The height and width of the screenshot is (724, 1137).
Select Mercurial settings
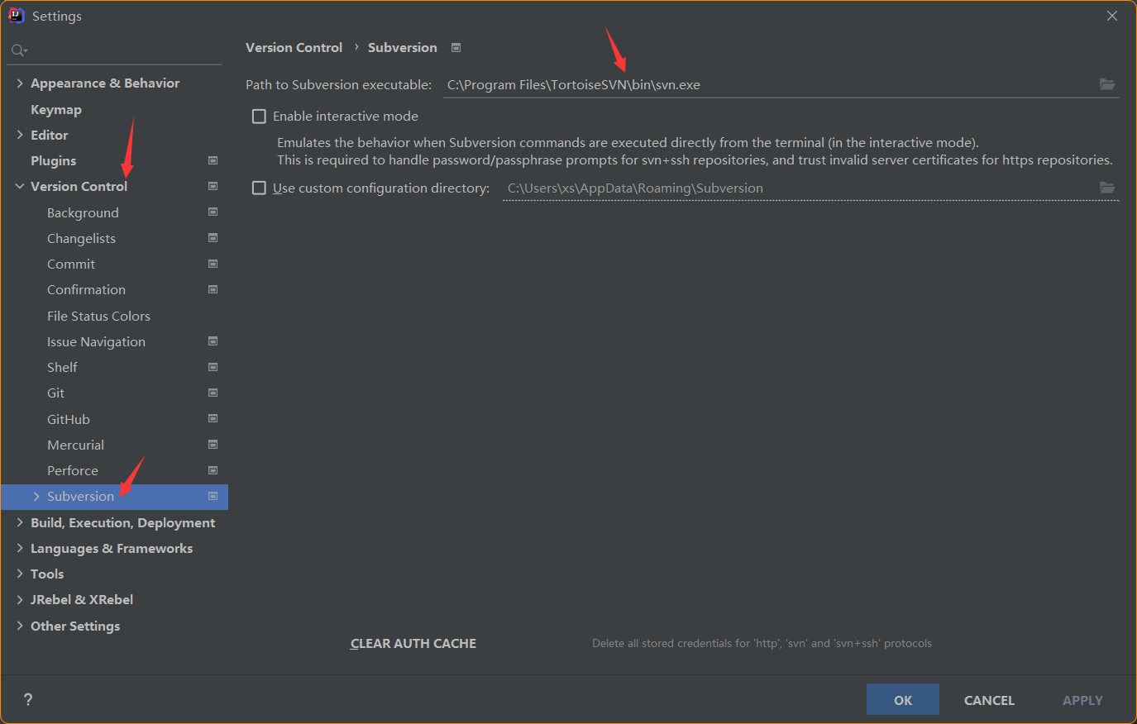[75, 445]
